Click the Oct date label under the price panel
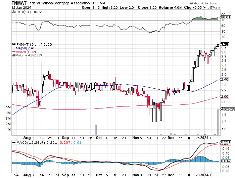This screenshot has height=178, width=235. click(99, 138)
